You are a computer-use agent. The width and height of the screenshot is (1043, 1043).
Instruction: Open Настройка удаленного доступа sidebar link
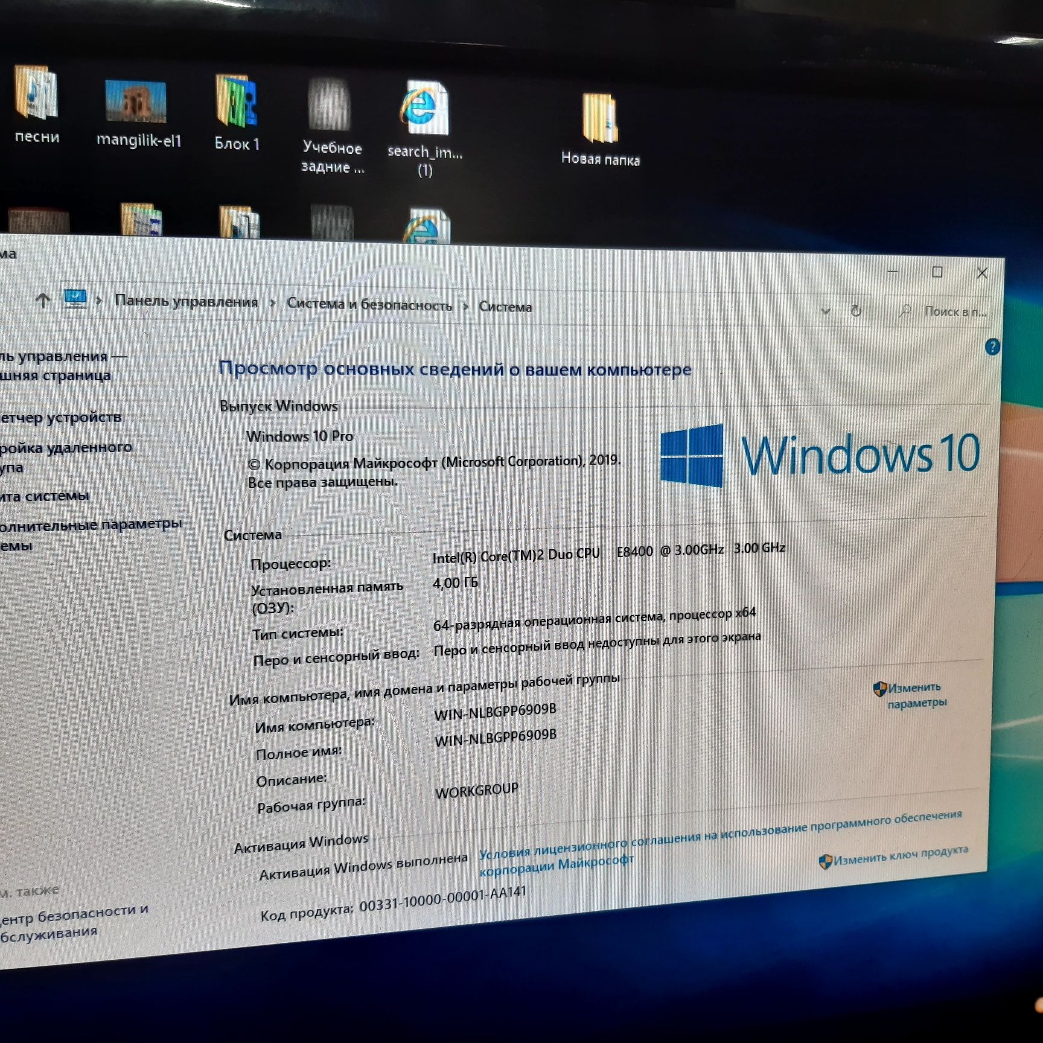(66, 457)
